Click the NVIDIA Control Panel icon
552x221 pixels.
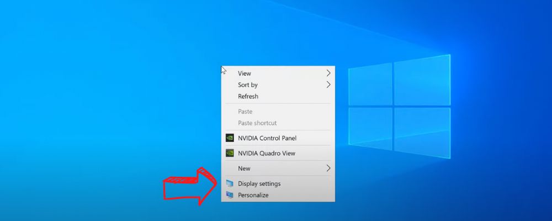[x=230, y=138]
